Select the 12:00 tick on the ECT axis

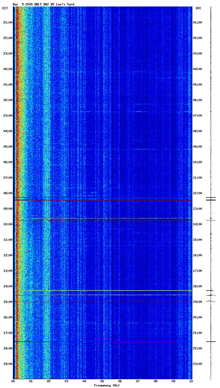(x=8, y=255)
